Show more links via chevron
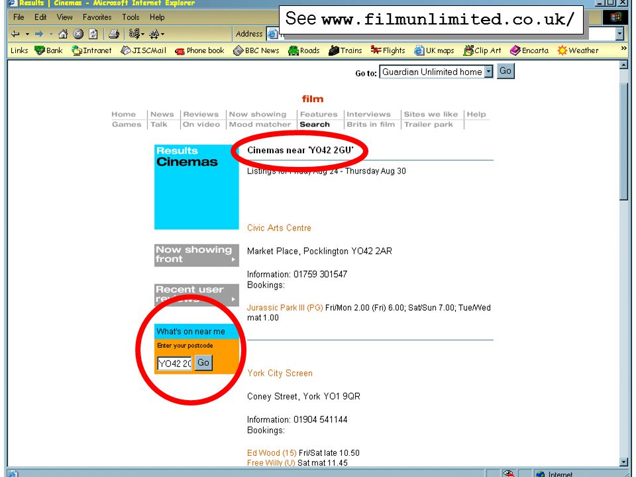Screen dimensions: 636x477 pos(624,48)
